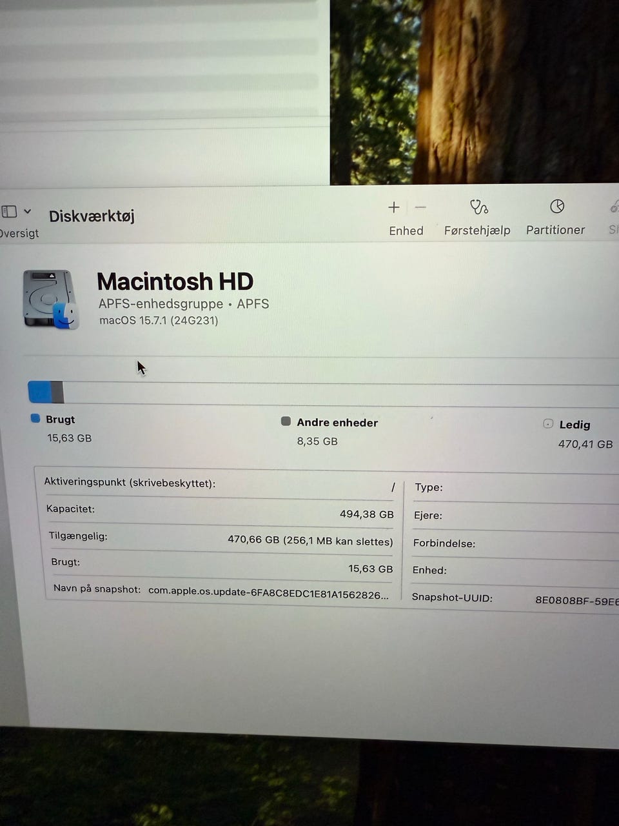
Task: Click the APFS-enhedsgruppe • APFS subtitle
Action: tap(184, 303)
